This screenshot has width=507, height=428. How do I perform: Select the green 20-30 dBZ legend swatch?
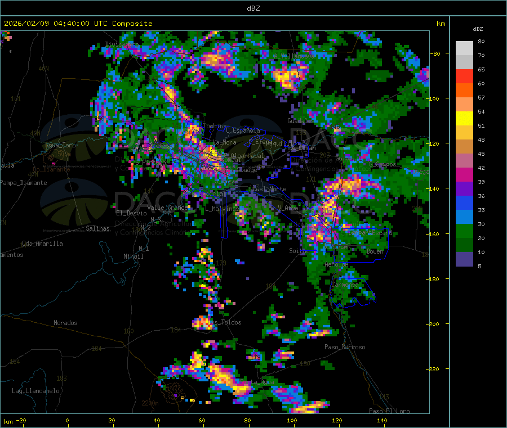click(x=464, y=231)
